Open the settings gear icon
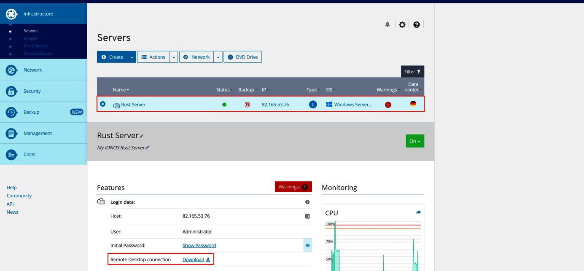Screen dimensions: 584x271 402,24
